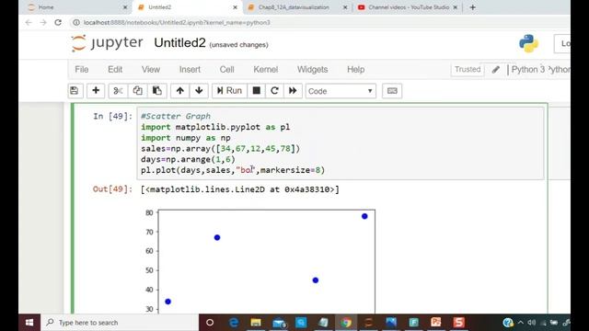
Task: Copy selected cells icon
Action: tap(137, 91)
